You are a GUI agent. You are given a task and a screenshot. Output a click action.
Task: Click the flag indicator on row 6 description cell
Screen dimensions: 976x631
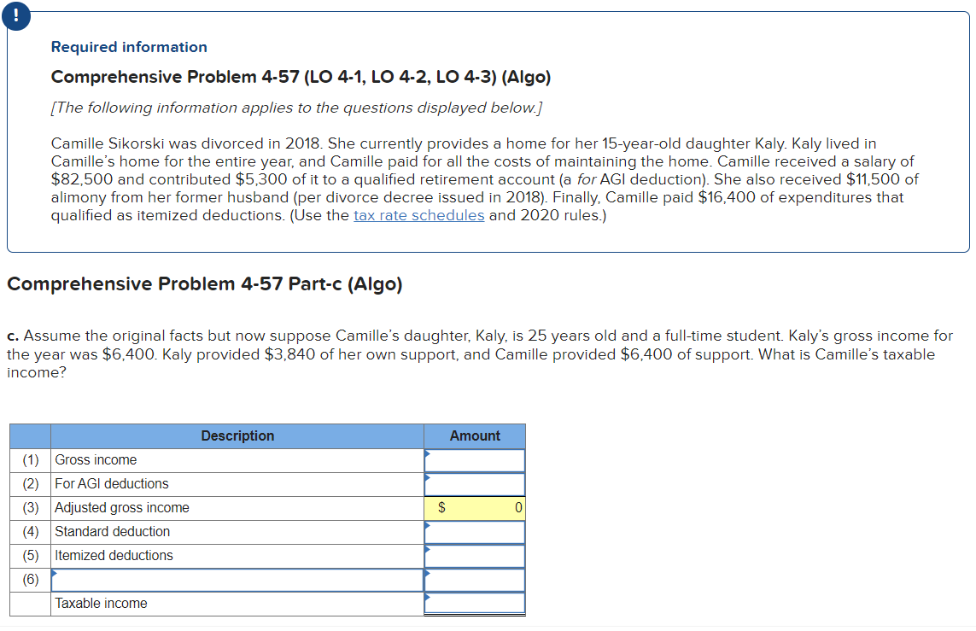pyautogui.click(x=55, y=575)
